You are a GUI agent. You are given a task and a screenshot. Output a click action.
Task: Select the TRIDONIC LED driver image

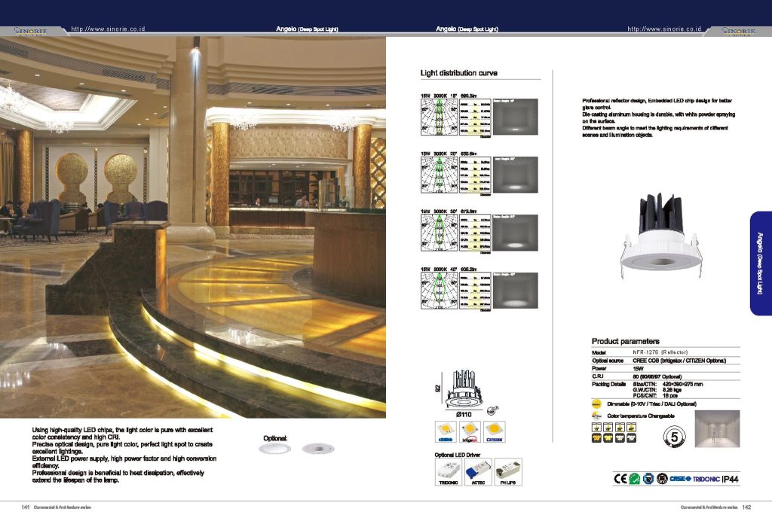click(449, 471)
